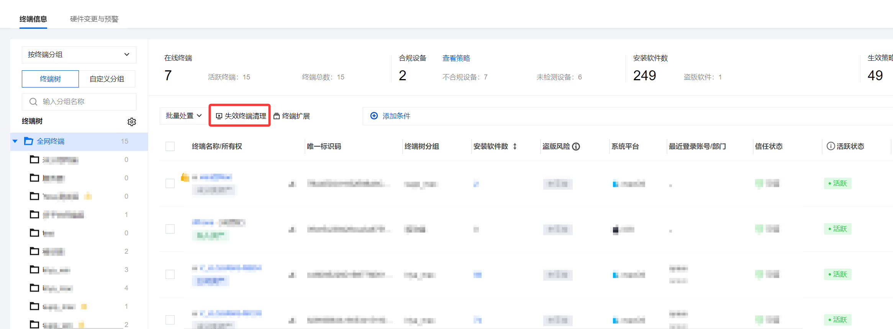Check the first terminal row checkbox

pos(170,183)
